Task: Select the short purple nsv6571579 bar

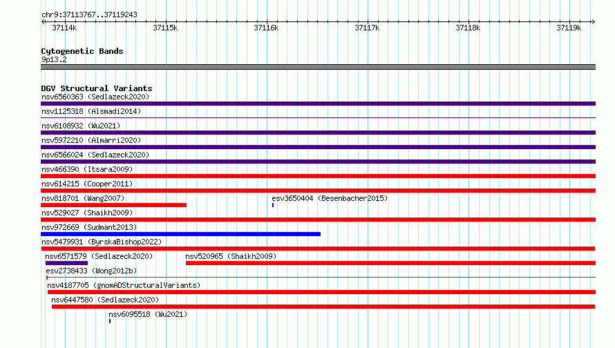Action: [66, 263]
